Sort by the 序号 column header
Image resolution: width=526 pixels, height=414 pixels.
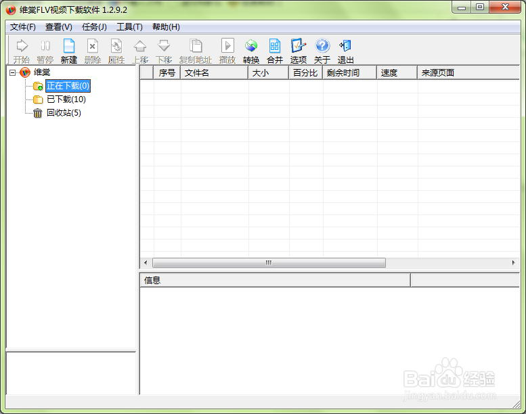[167, 72]
